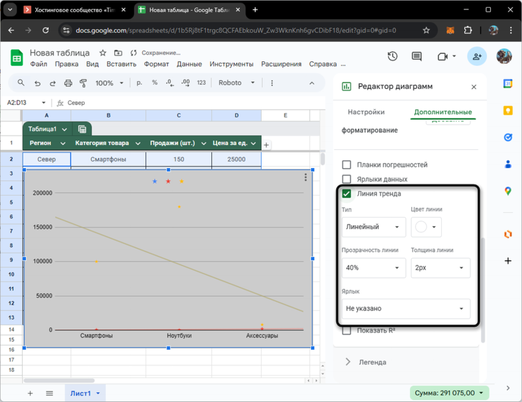Open the Вставить menu
Viewport: 522px width, 402px height.
(x=121, y=64)
